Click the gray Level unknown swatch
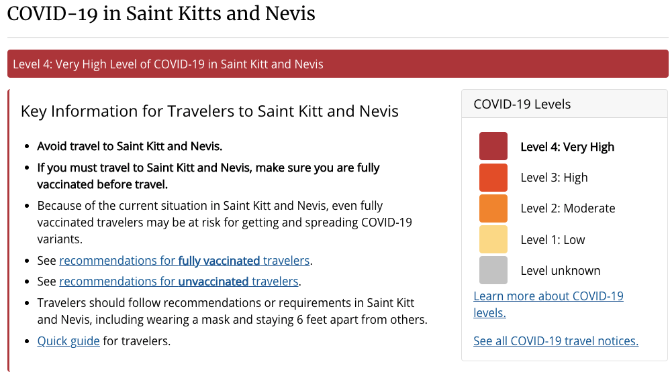Screen dimensions: 670x372 [x=493, y=270]
